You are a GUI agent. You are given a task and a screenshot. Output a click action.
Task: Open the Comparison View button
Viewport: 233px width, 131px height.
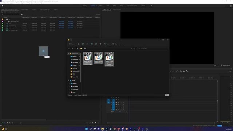coord(187,71)
